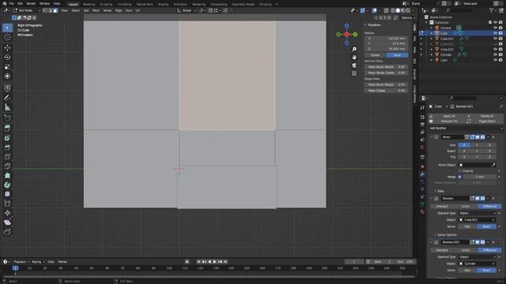Select the Annotate tool
The width and height of the screenshot is (506, 284).
pos(7,98)
